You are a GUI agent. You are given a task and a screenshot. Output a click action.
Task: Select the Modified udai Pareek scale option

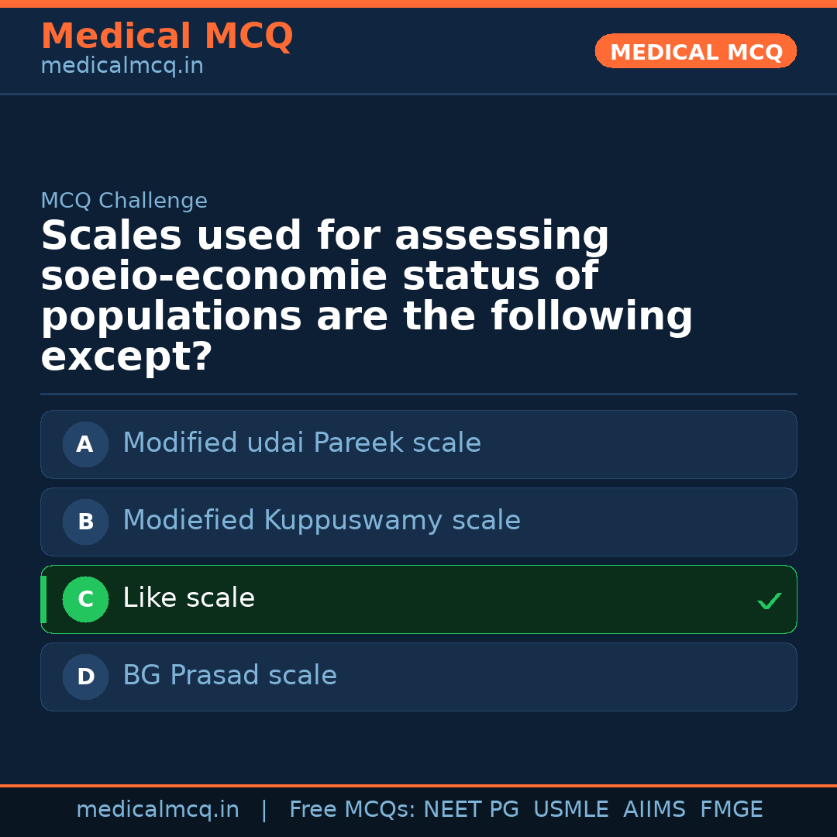coord(301,443)
